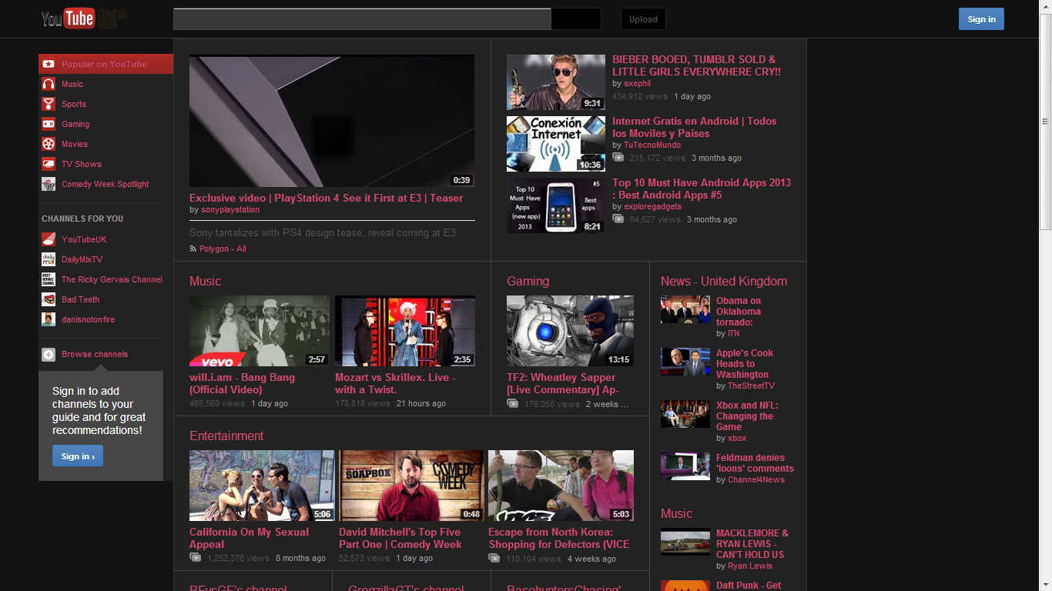Open TF2 Wheatley Sapper video thumbnail
This screenshot has height=591, width=1052.
click(570, 331)
